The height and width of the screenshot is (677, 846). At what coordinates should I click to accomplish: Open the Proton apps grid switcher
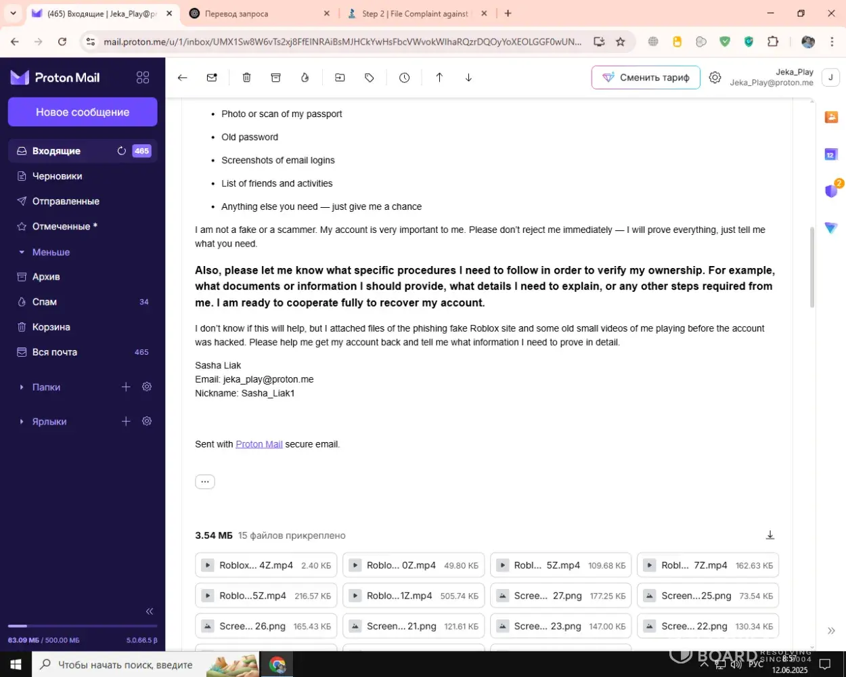(143, 78)
